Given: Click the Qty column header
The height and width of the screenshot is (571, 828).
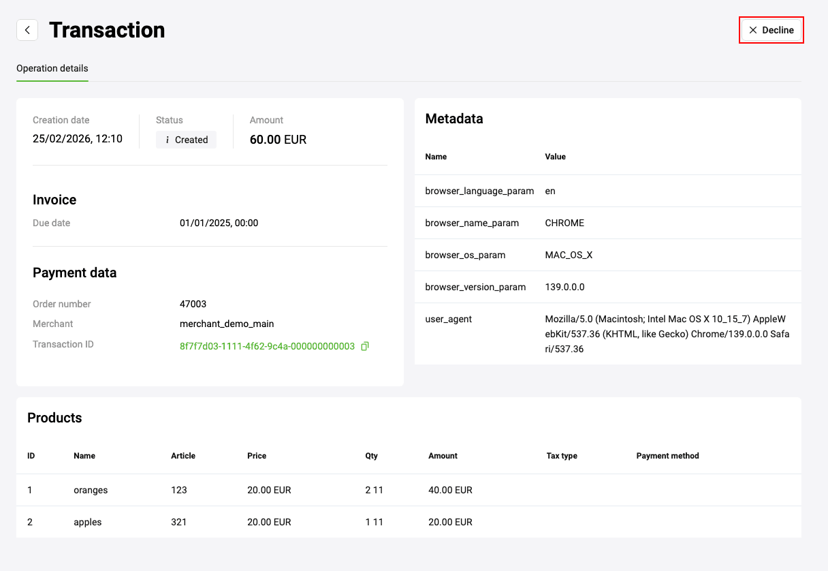Looking at the screenshot, I should (x=371, y=456).
